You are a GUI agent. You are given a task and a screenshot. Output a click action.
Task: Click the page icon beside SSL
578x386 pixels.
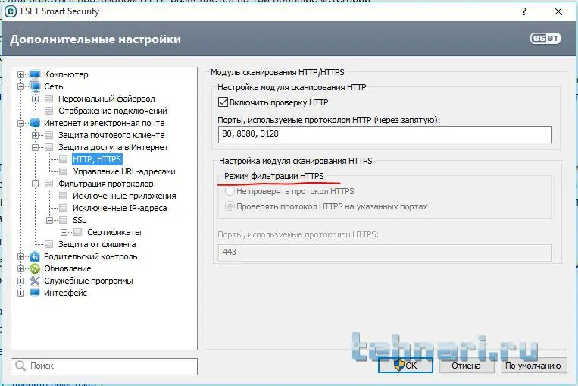(x=64, y=221)
